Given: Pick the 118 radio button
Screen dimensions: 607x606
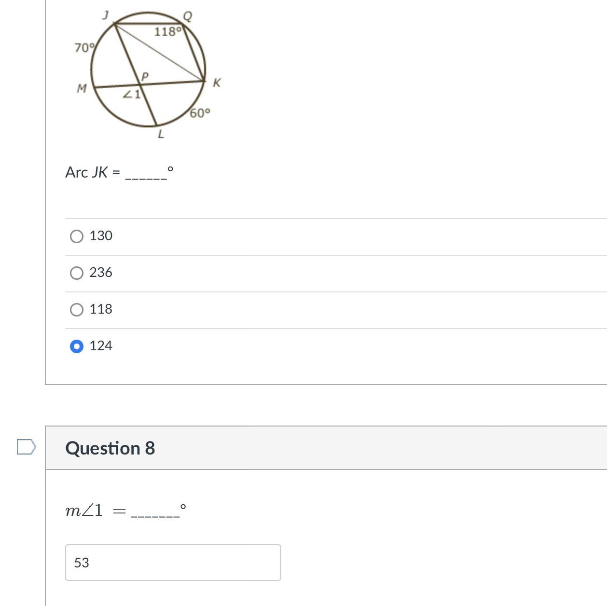Looking at the screenshot, I should [x=77, y=310].
